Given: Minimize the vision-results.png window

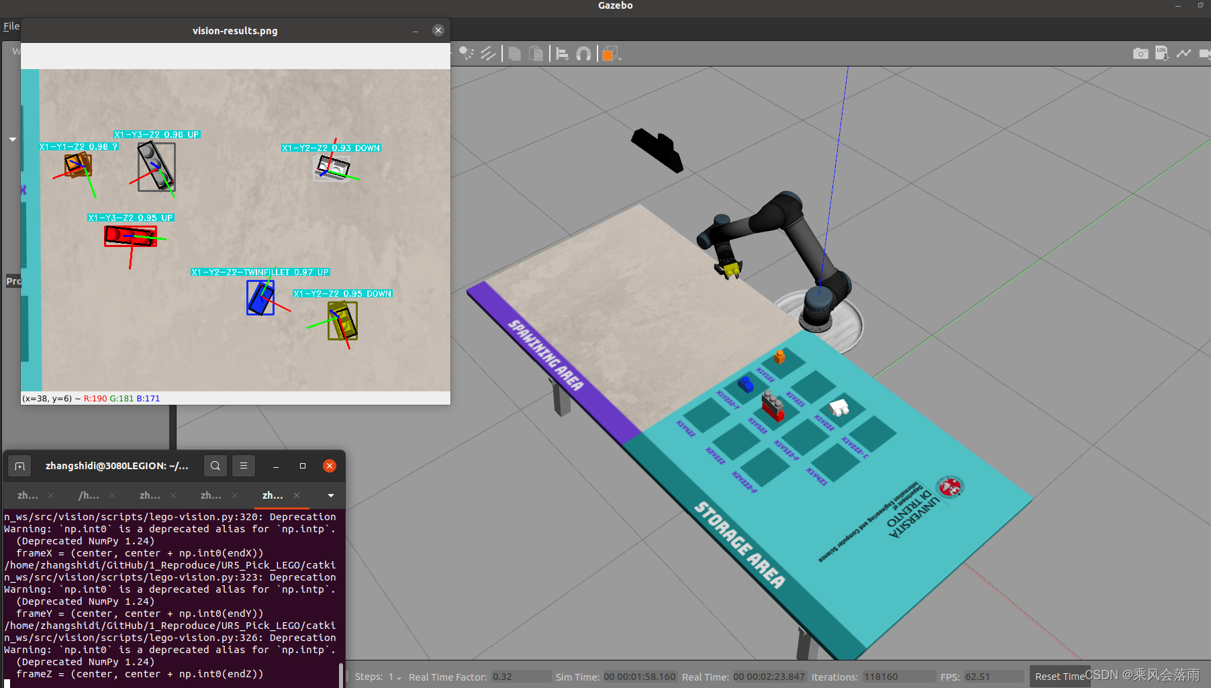Looking at the screenshot, I should [416, 31].
